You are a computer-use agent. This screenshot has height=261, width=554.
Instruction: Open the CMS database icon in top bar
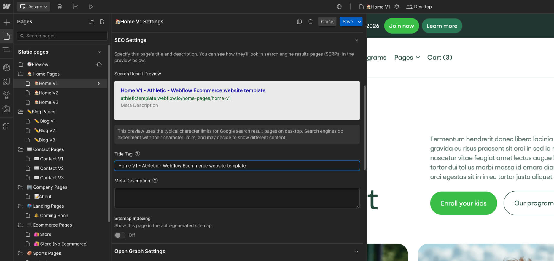point(60,7)
